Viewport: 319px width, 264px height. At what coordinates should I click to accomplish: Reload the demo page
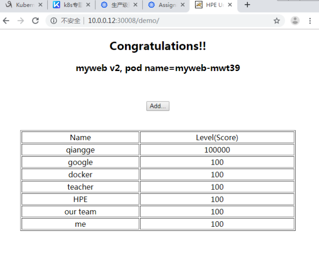[36, 21]
